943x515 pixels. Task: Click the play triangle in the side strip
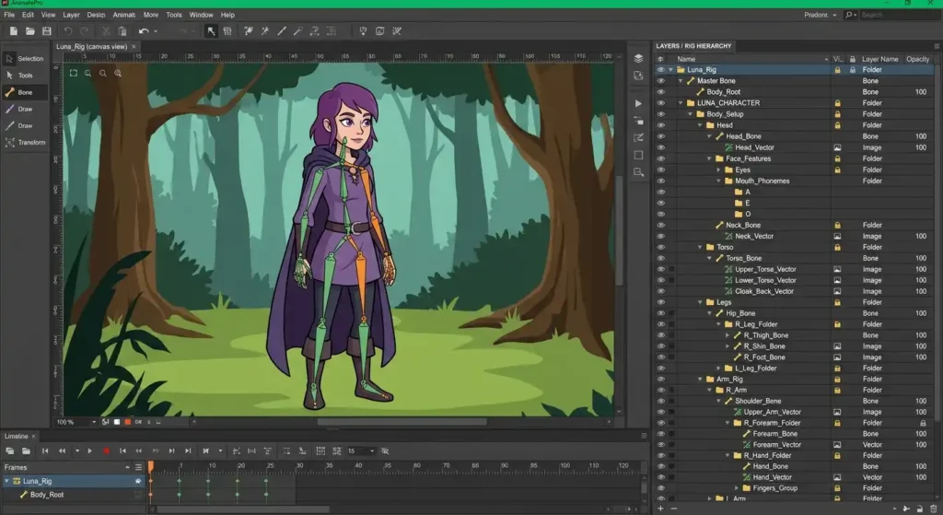coord(638,103)
